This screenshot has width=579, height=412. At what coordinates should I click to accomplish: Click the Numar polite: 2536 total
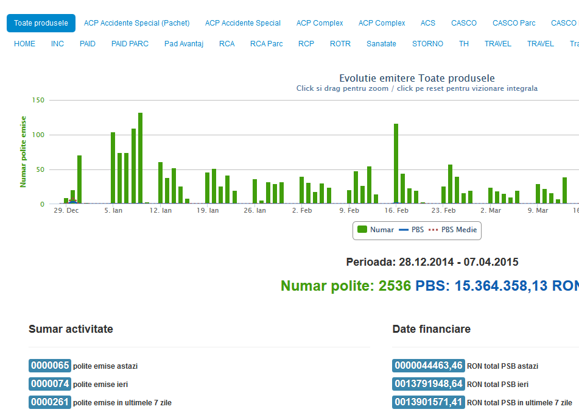coord(346,286)
